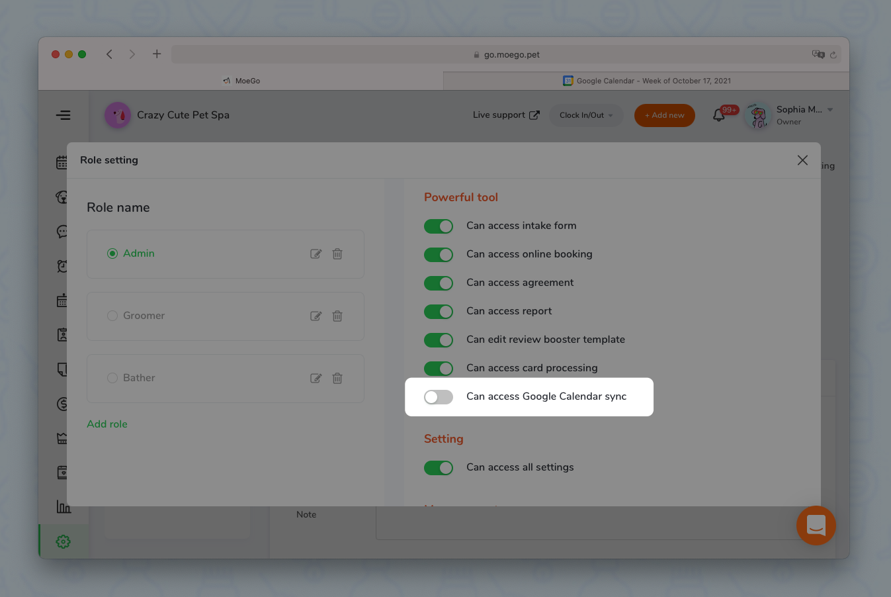This screenshot has width=891, height=597.
Task: Open new tab with plus icon
Action: (157, 54)
